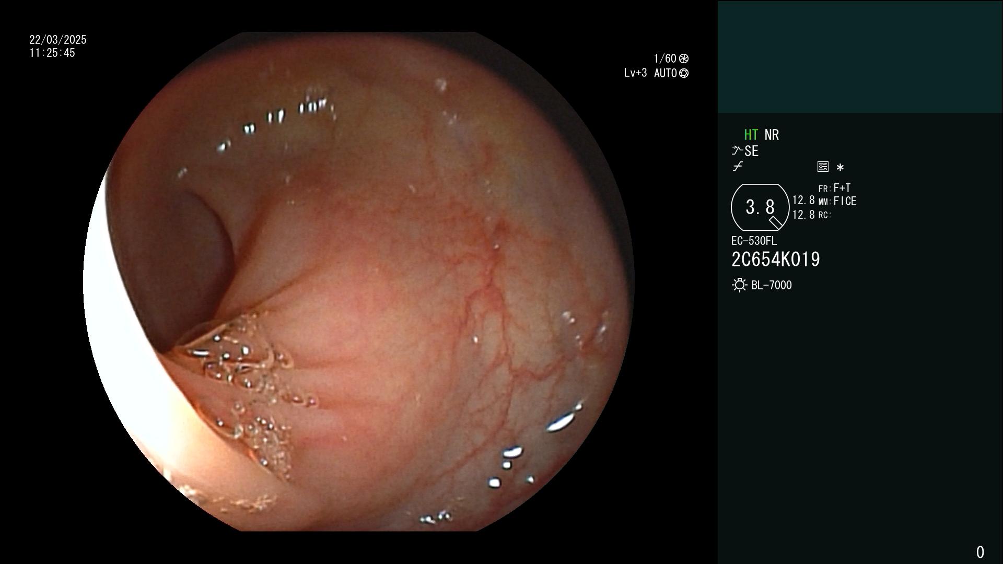Click the Lv+3 brightness level
Screen dimensions: 1003x564
click(x=635, y=73)
